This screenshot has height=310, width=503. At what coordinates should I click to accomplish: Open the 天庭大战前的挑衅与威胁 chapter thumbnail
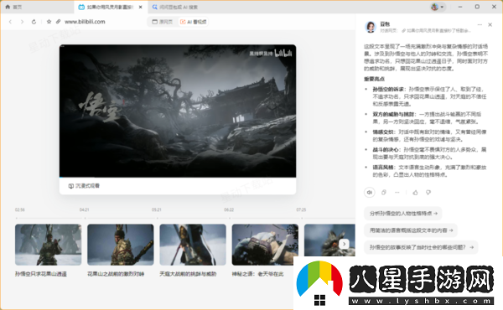point(193,245)
